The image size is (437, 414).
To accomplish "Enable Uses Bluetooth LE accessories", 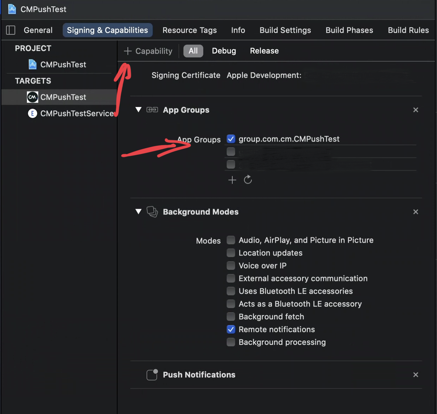I will point(231,291).
